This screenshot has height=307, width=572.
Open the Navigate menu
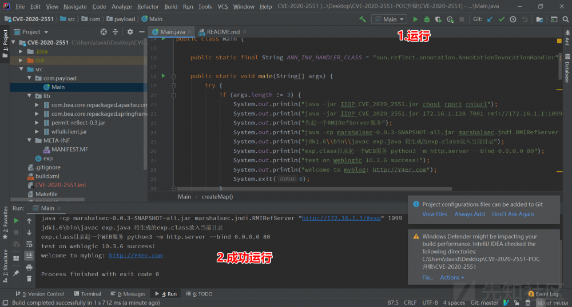pos(75,6)
